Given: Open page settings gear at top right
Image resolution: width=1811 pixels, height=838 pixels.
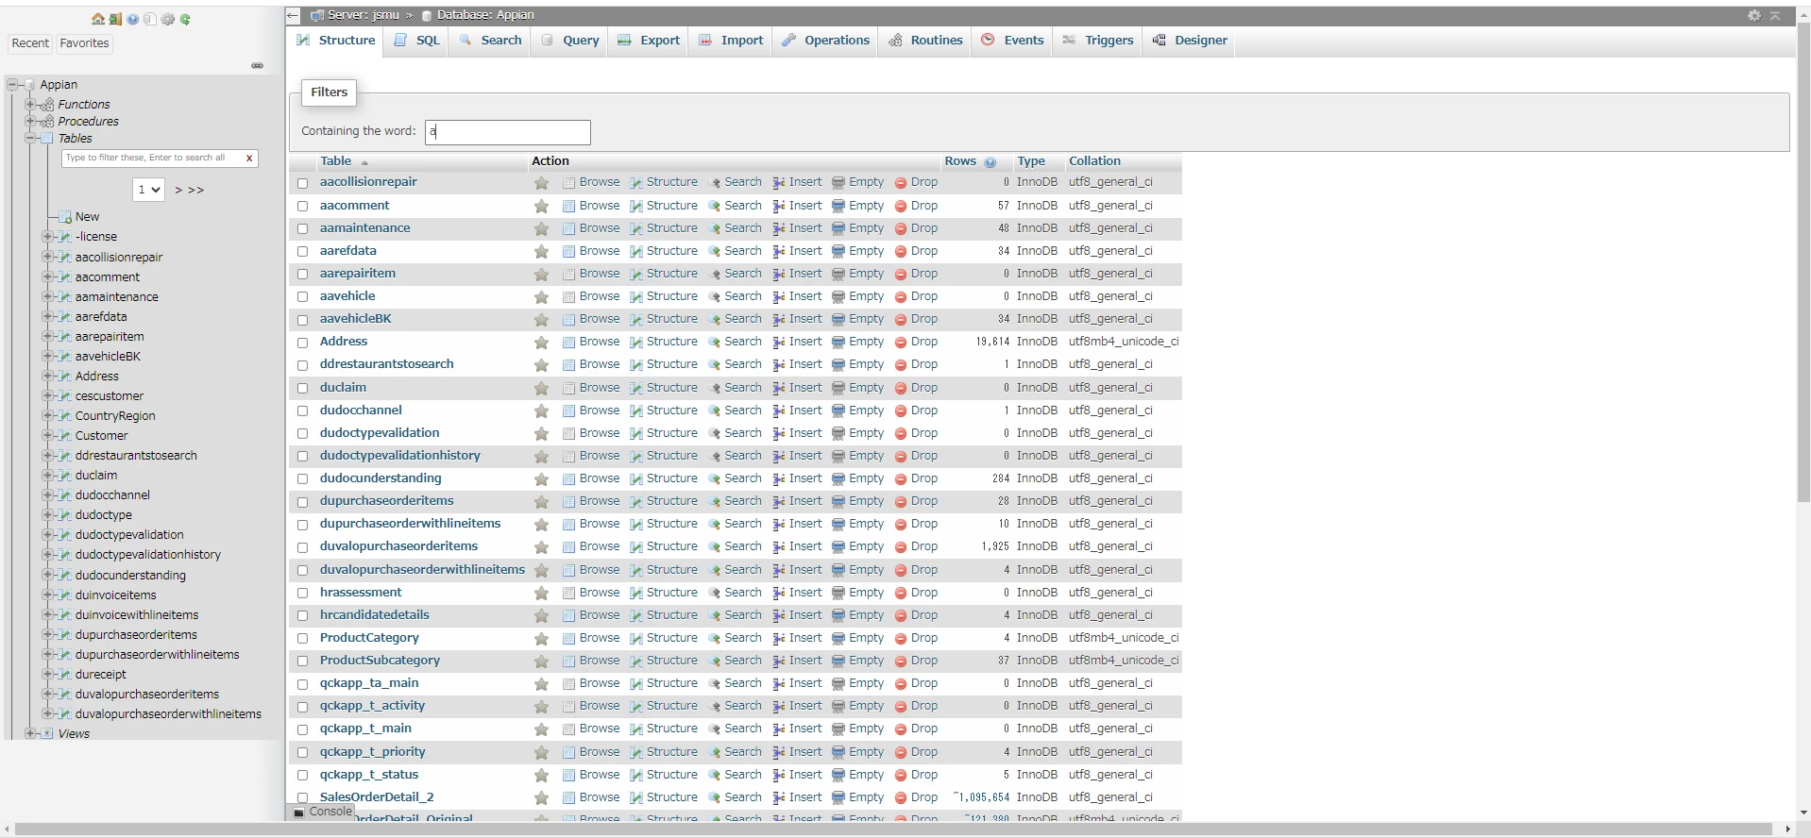Looking at the screenshot, I should [x=1753, y=15].
